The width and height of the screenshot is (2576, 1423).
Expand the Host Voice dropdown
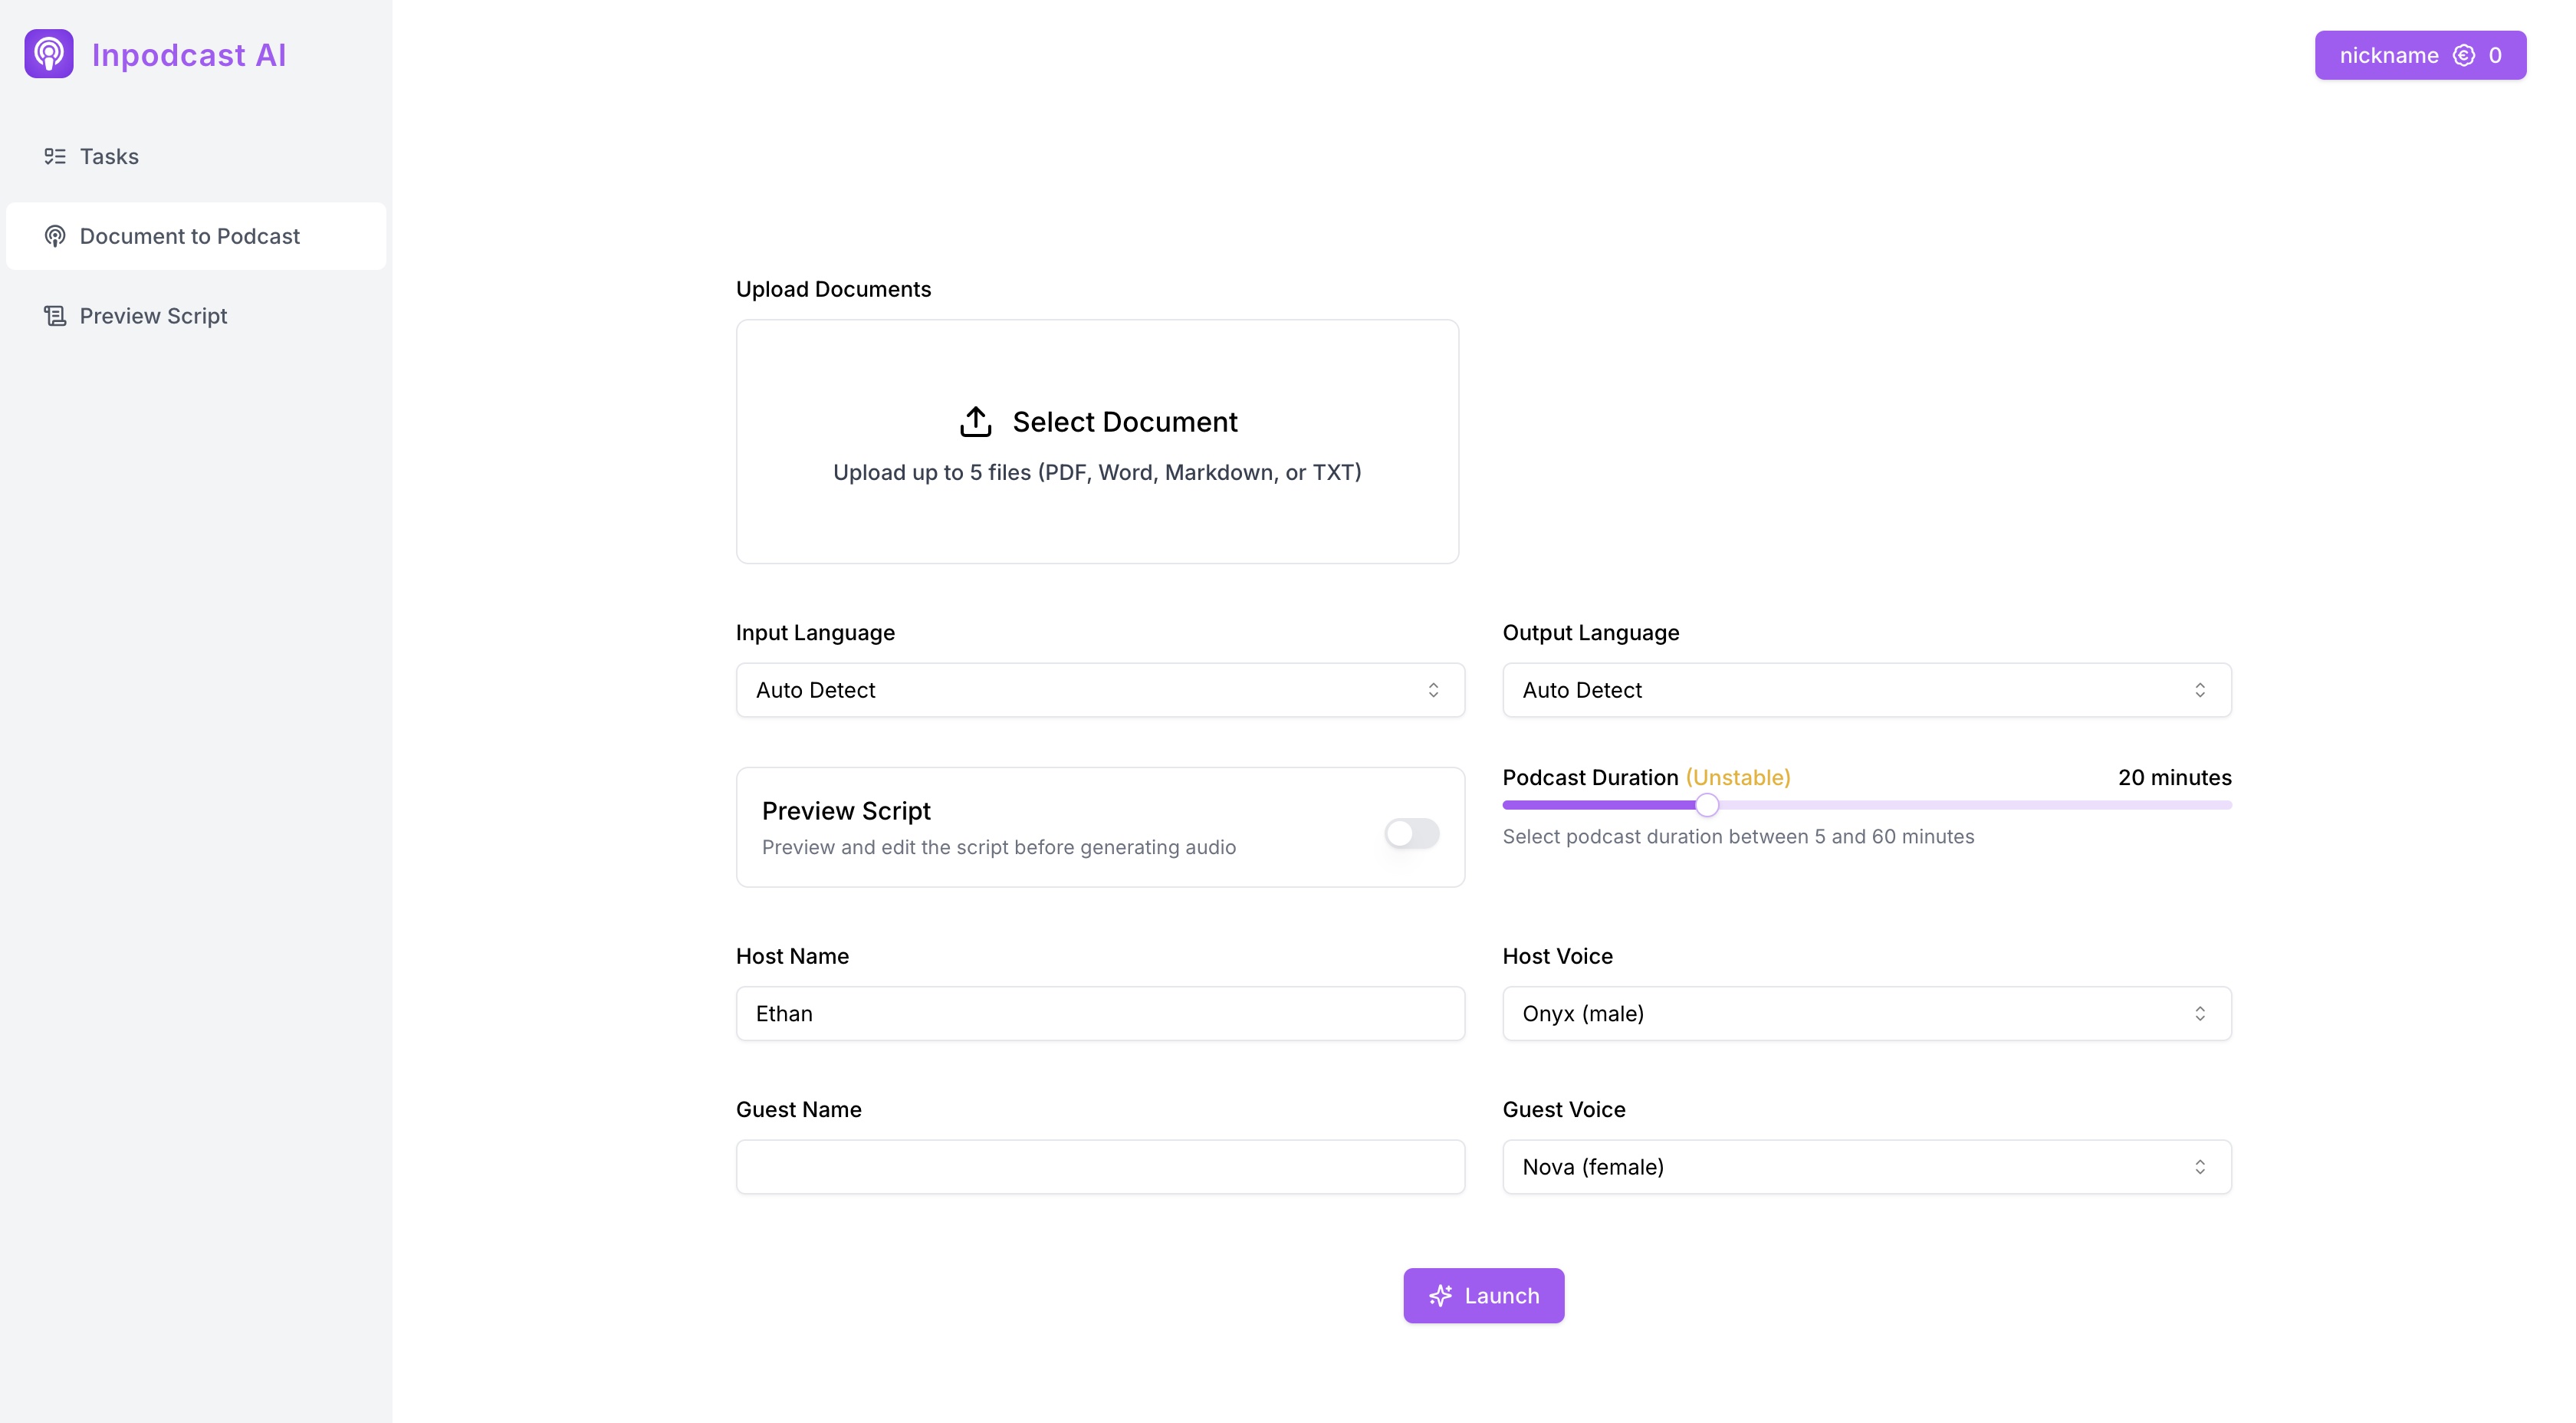click(x=1866, y=1013)
